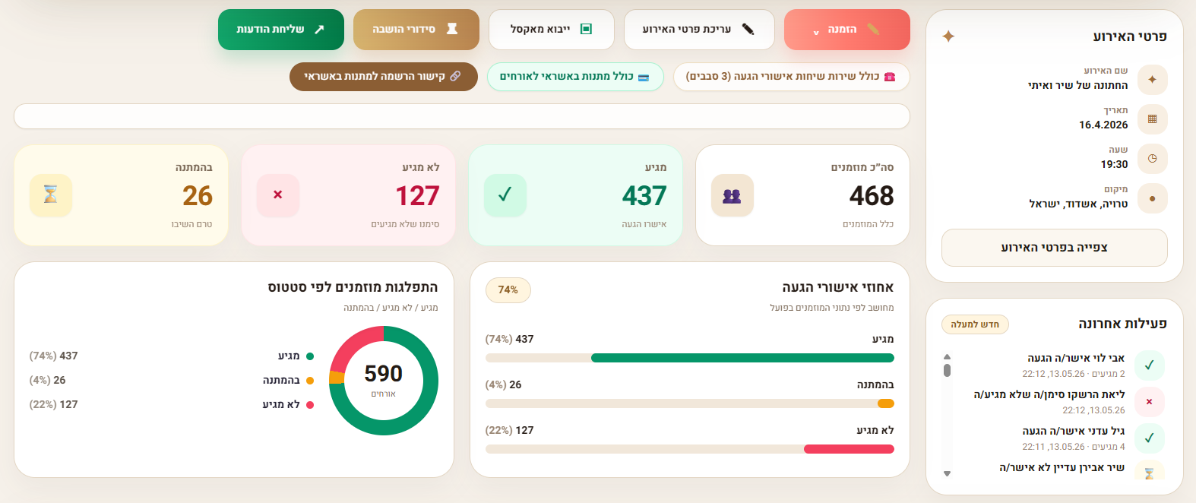Click the red X icon in the לא מגיע card
Image resolution: width=1196 pixels, height=503 pixels.
pyautogui.click(x=278, y=195)
